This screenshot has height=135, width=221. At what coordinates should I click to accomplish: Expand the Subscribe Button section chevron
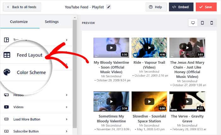click(x=67, y=131)
